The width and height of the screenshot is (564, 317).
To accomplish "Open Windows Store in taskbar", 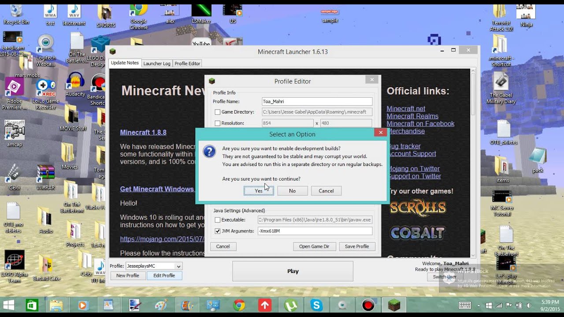I will [32, 305].
